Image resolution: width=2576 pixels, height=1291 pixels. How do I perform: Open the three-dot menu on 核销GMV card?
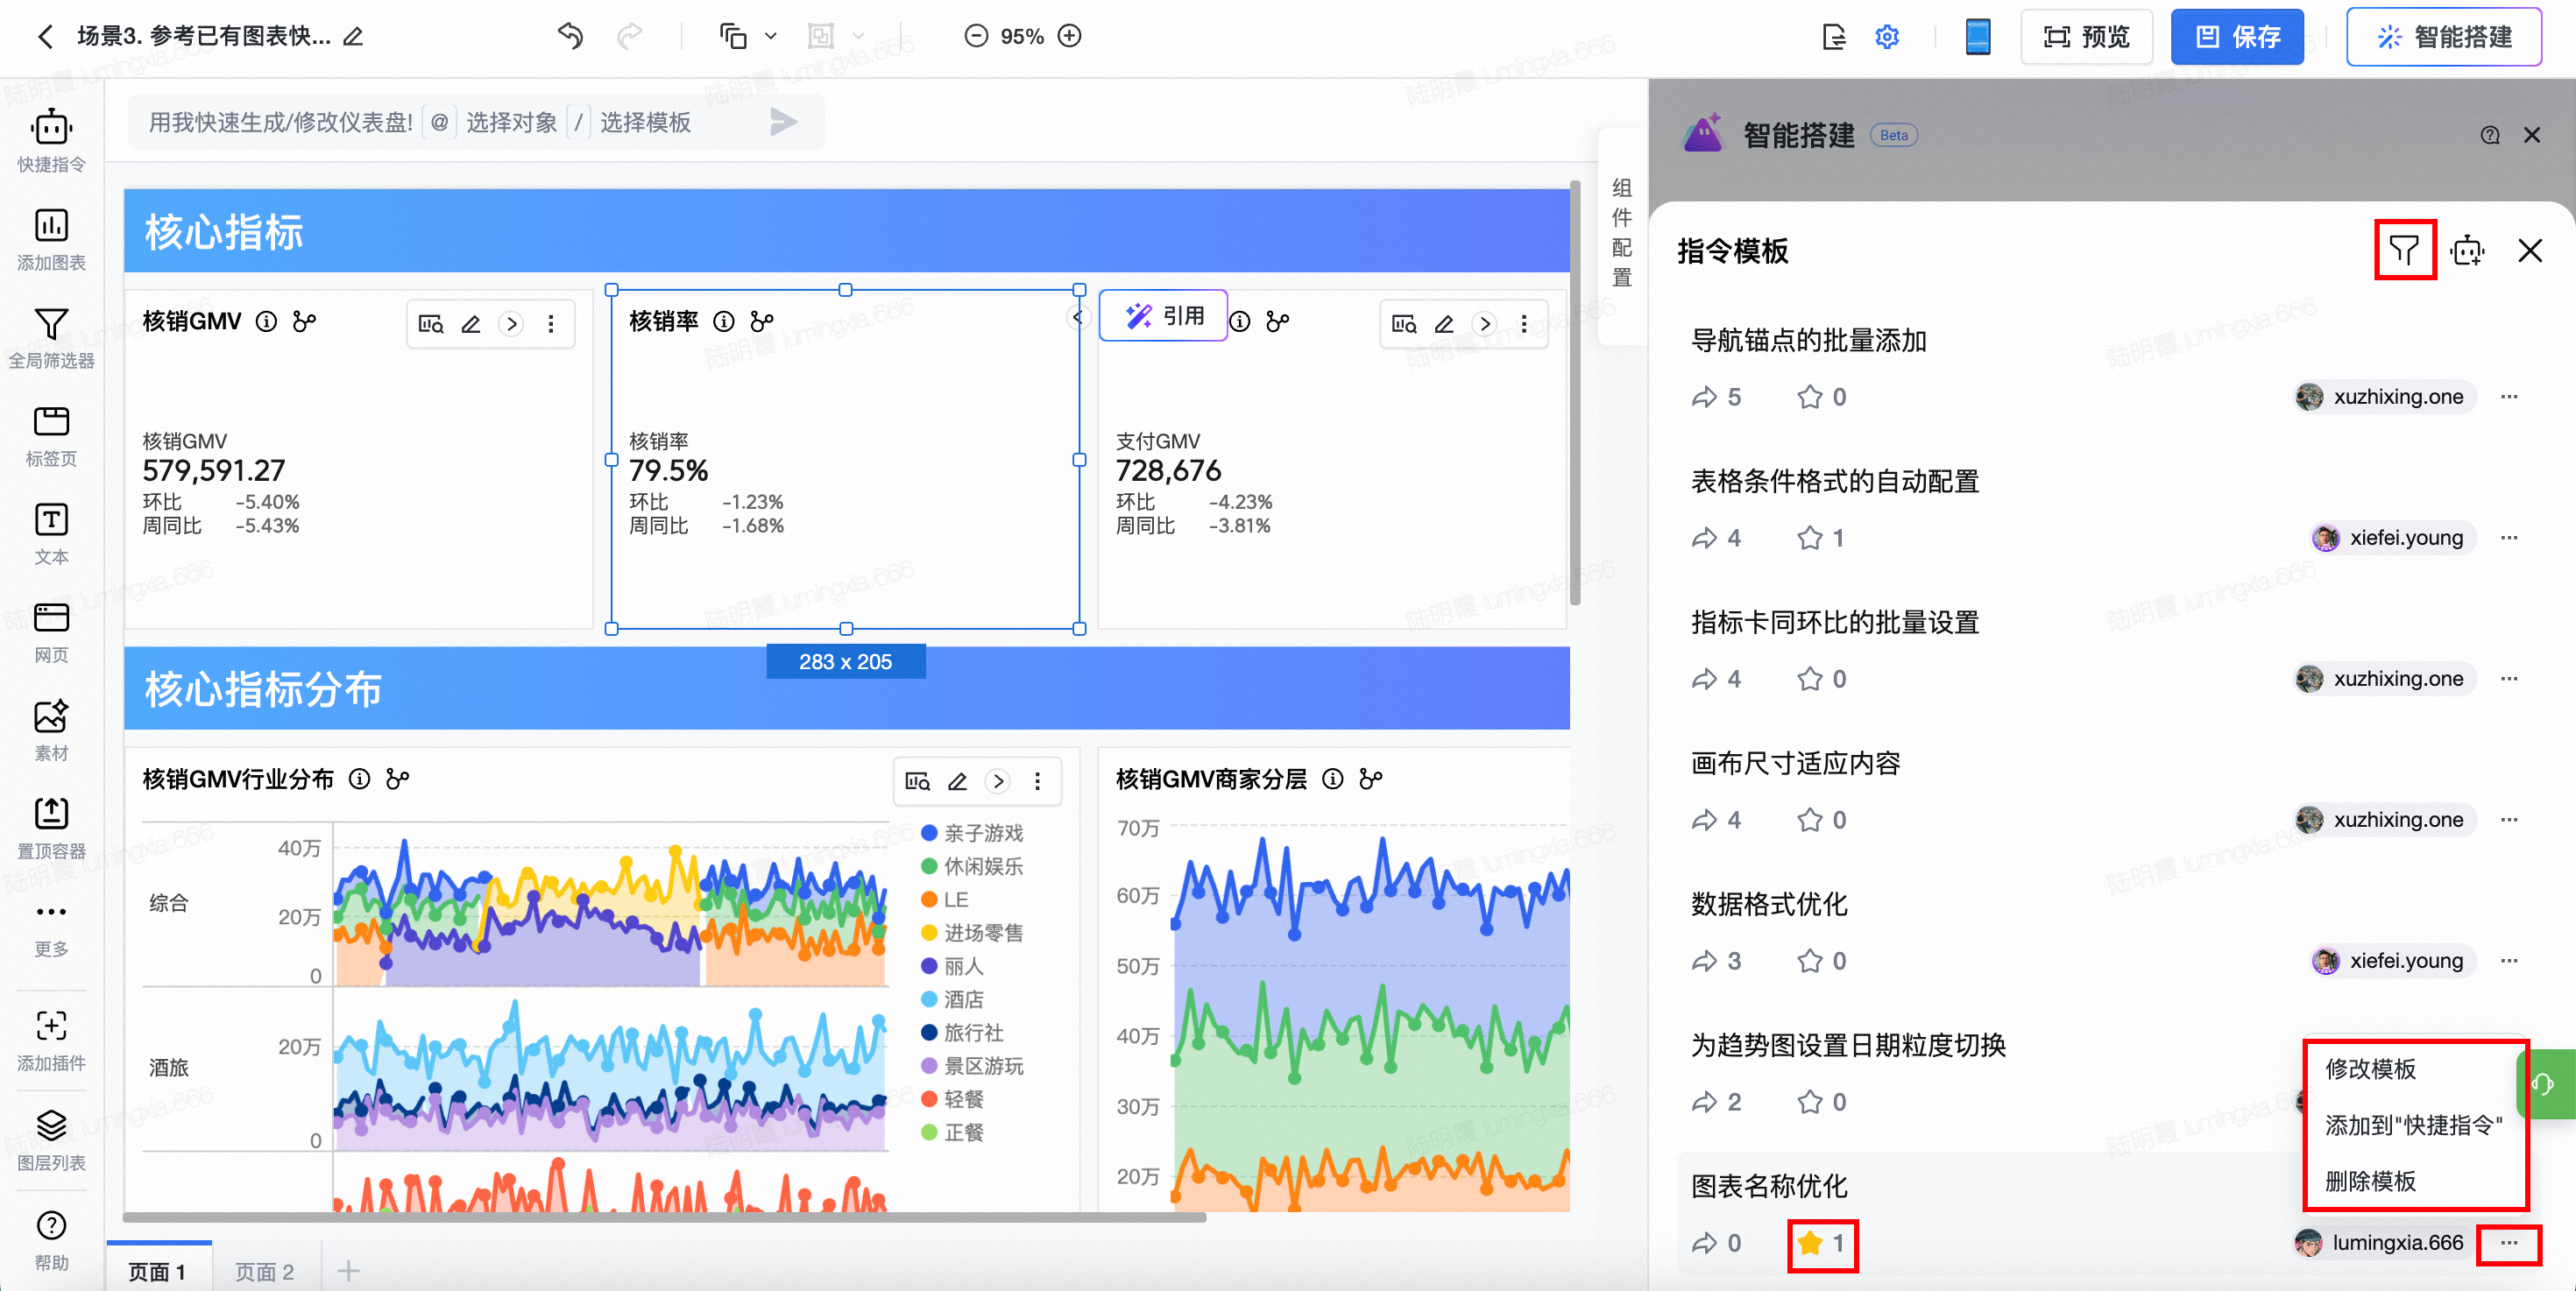click(x=551, y=324)
